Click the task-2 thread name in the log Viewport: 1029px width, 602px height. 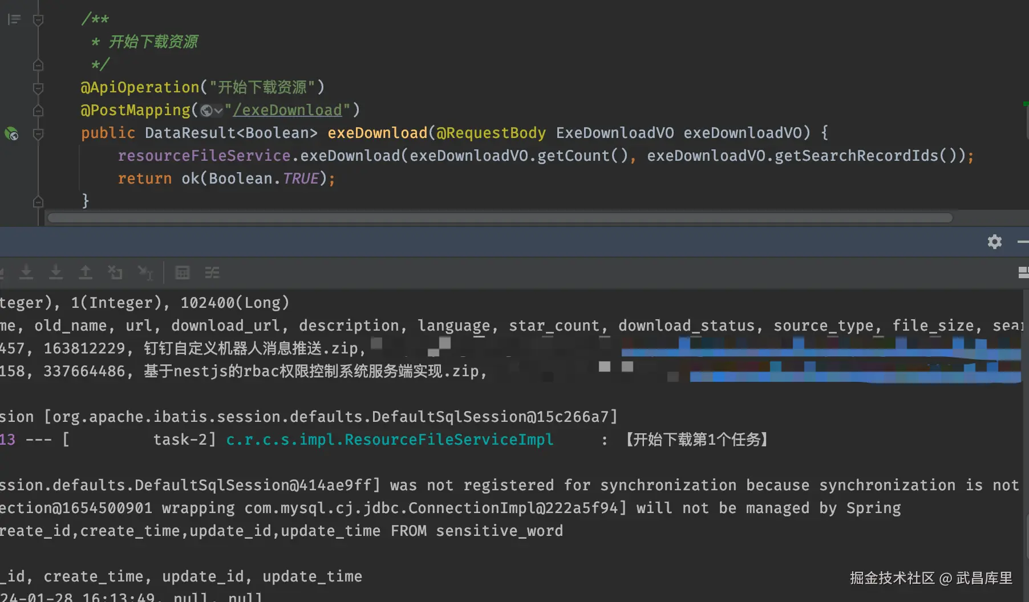point(181,440)
